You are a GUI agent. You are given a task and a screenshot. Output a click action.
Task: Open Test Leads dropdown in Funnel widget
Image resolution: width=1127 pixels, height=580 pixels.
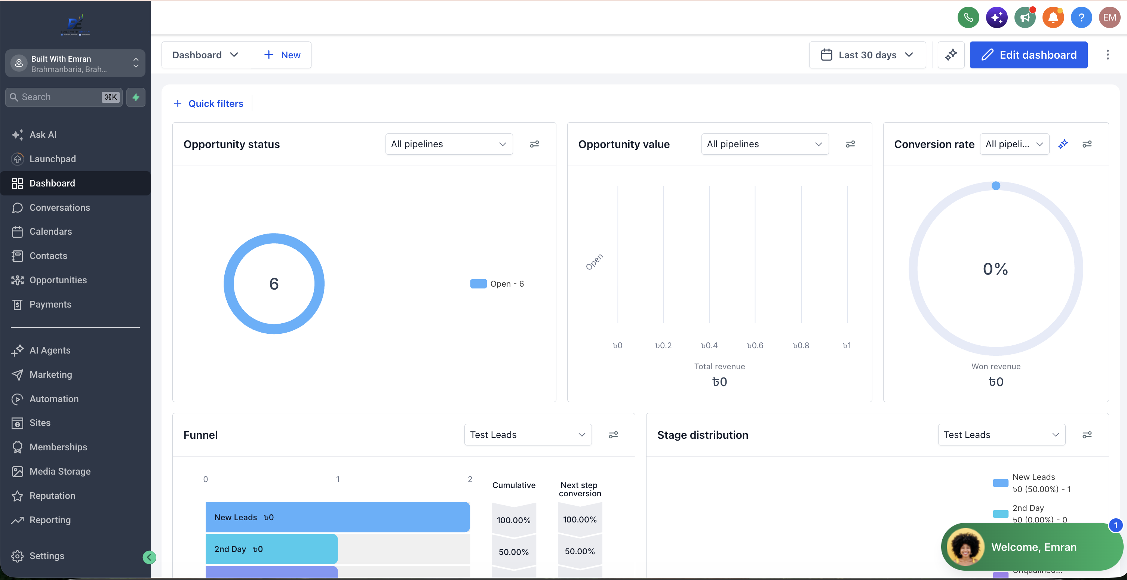click(528, 434)
